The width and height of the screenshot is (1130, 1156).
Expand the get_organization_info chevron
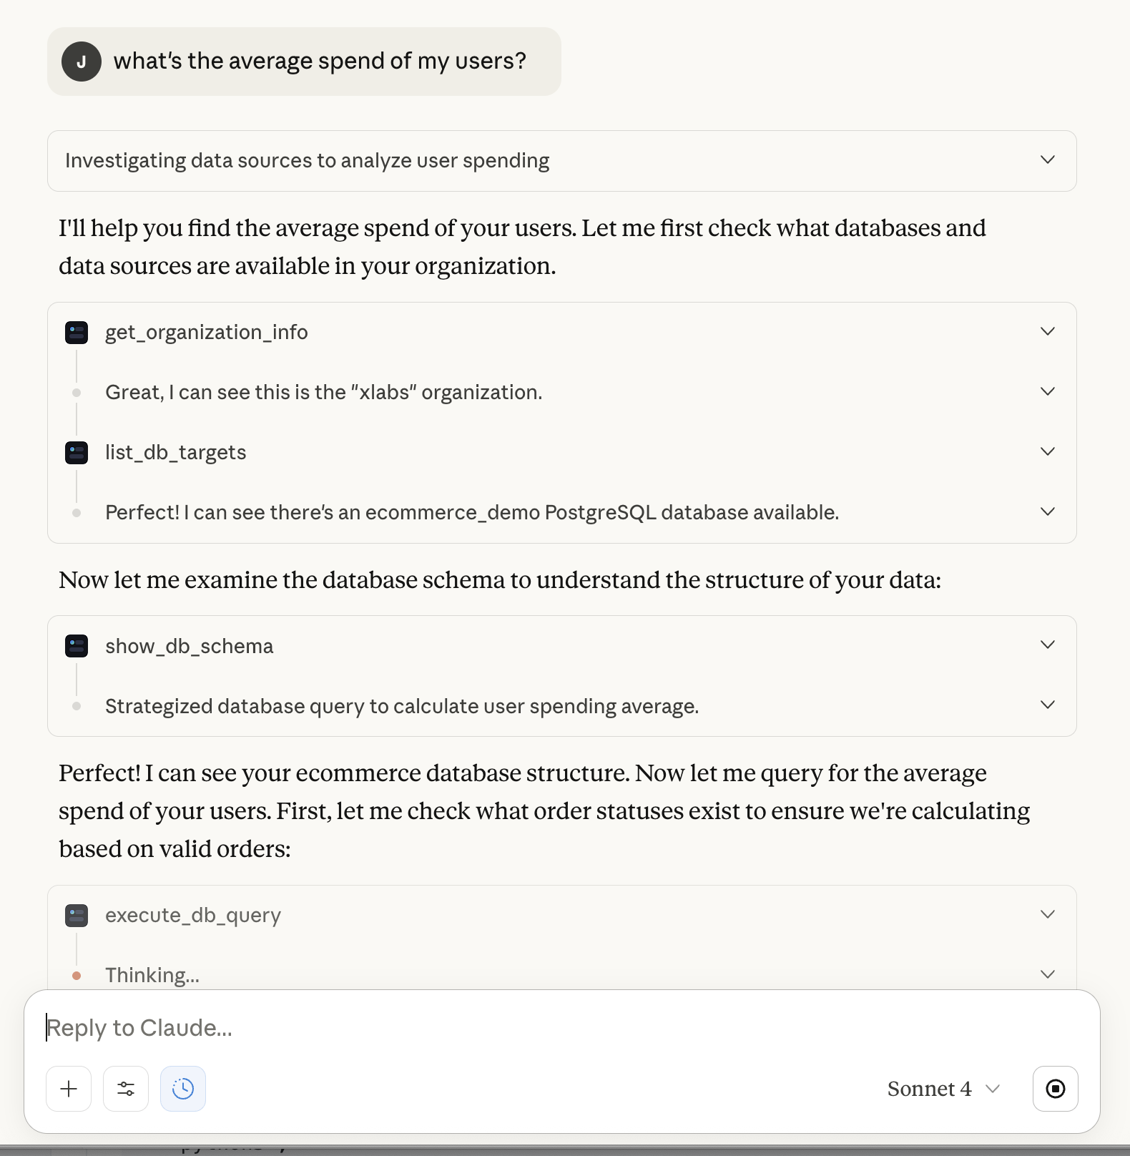click(x=1047, y=332)
